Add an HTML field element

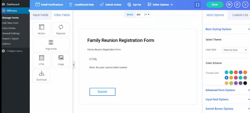[41, 60]
